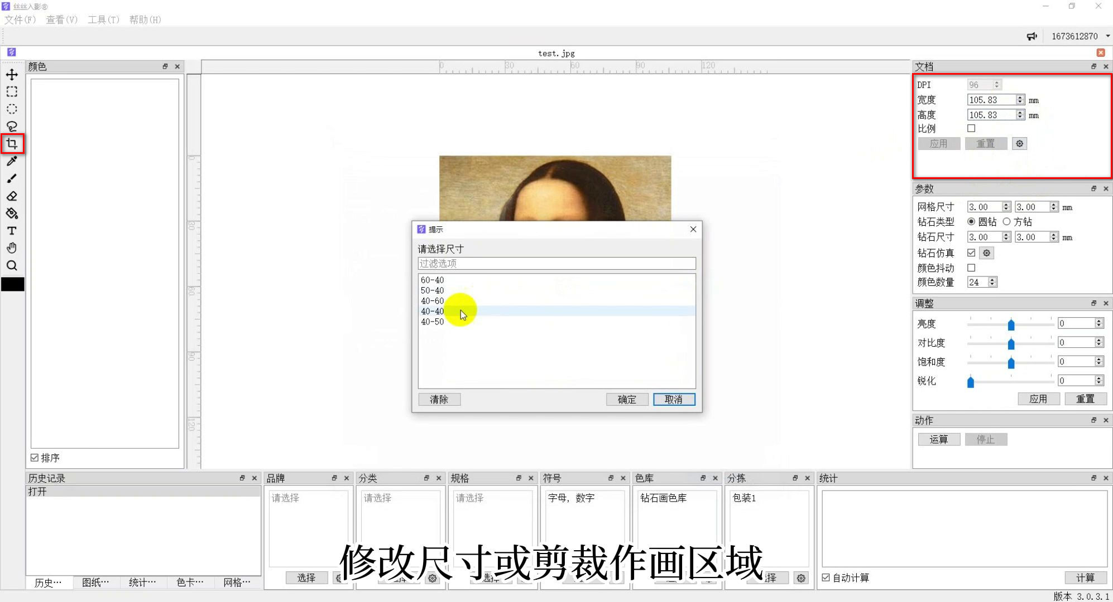Select the lasso selection tool

[x=12, y=127]
